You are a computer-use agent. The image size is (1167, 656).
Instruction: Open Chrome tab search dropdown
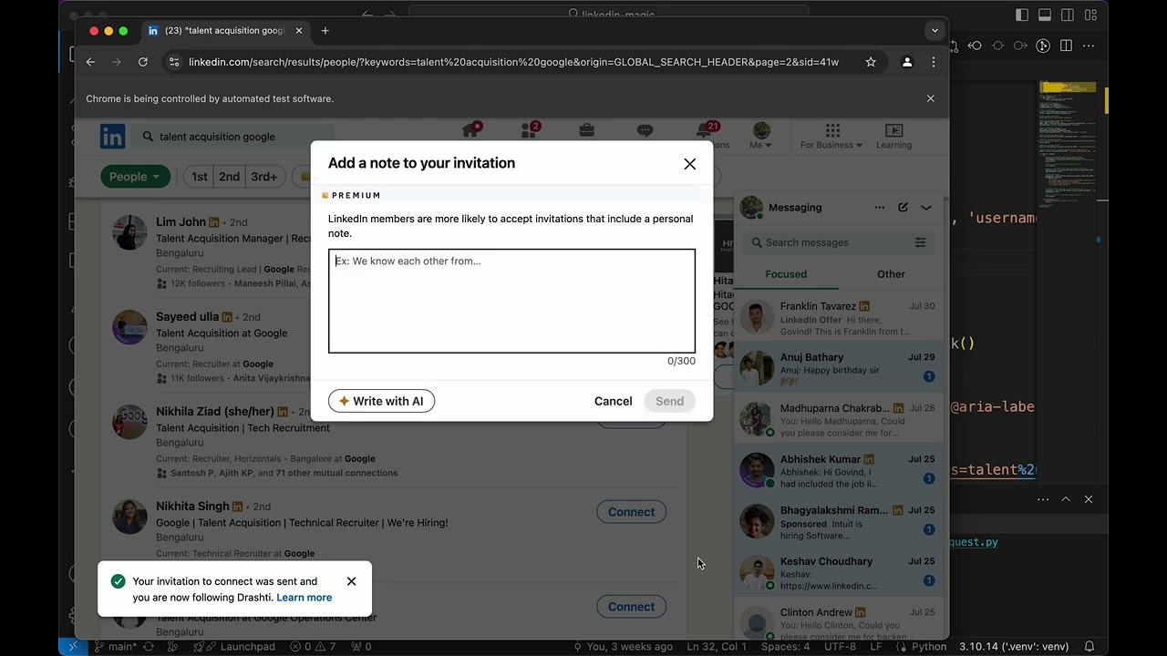click(x=935, y=31)
